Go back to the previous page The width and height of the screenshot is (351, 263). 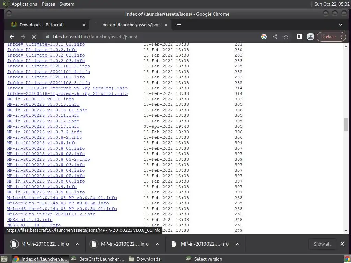coord(12,37)
